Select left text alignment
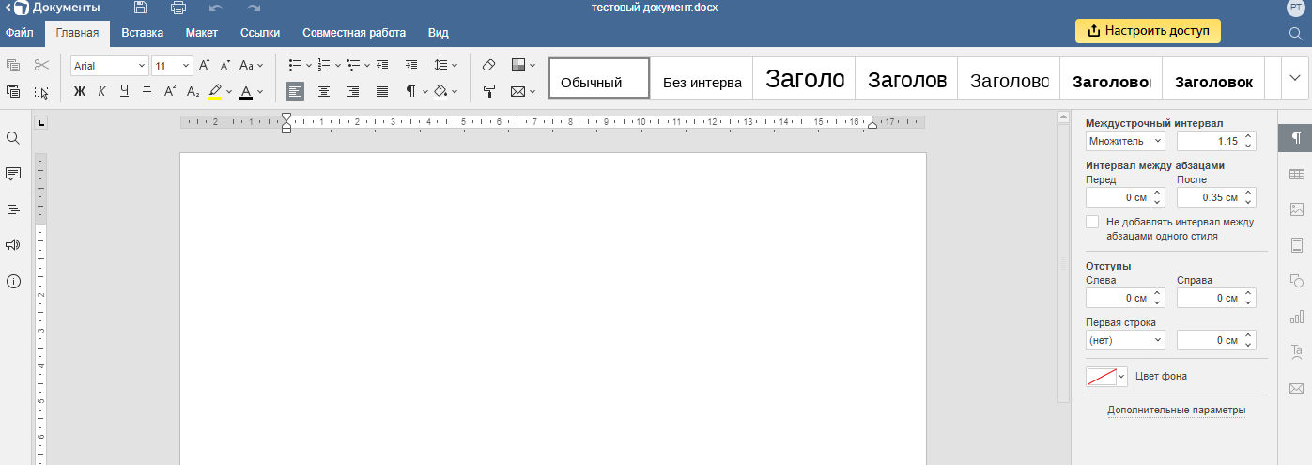The image size is (1312, 465). (x=295, y=91)
